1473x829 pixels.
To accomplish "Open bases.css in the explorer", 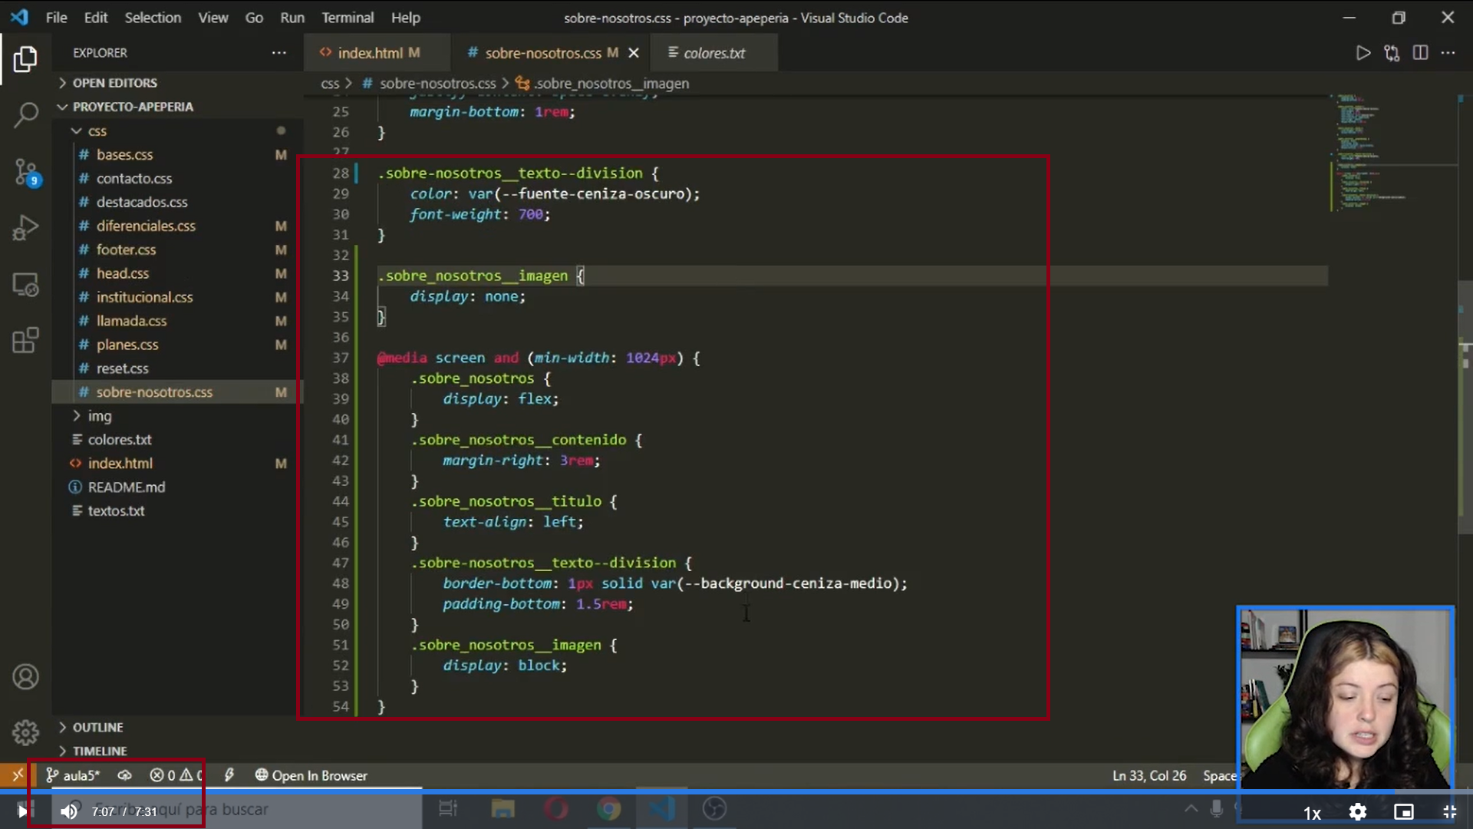I will point(125,155).
